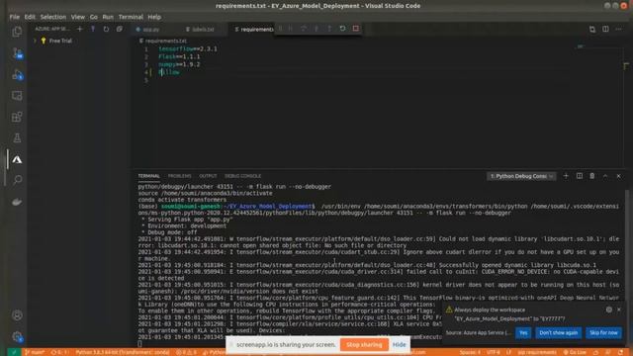Viewport: 633px width, 356px height.
Task: Open Run and Debug view icon
Action: coord(17,75)
